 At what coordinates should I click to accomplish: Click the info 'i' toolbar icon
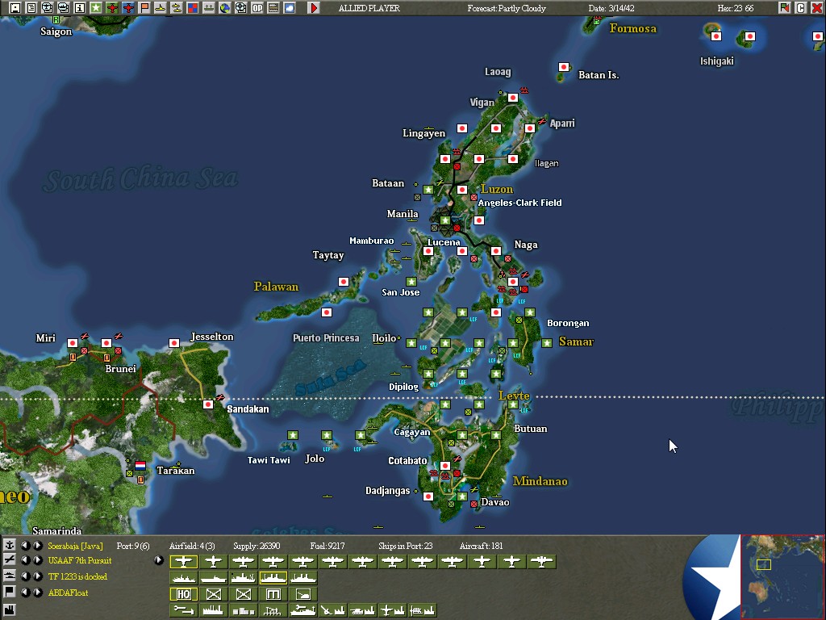point(80,8)
